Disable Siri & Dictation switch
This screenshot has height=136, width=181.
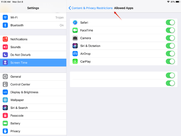click(x=170, y=46)
